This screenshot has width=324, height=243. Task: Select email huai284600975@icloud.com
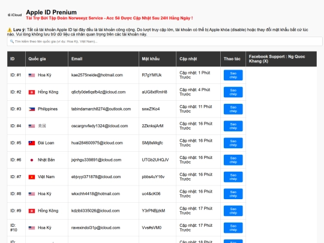pos(97,143)
